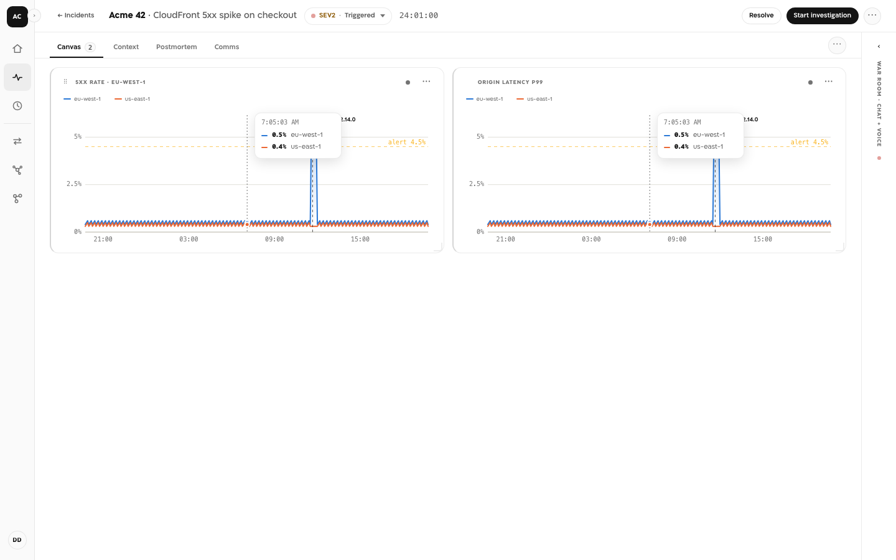Open the clock history icon in the sidebar
Image resolution: width=896 pixels, height=560 pixels.
(17, 106)
